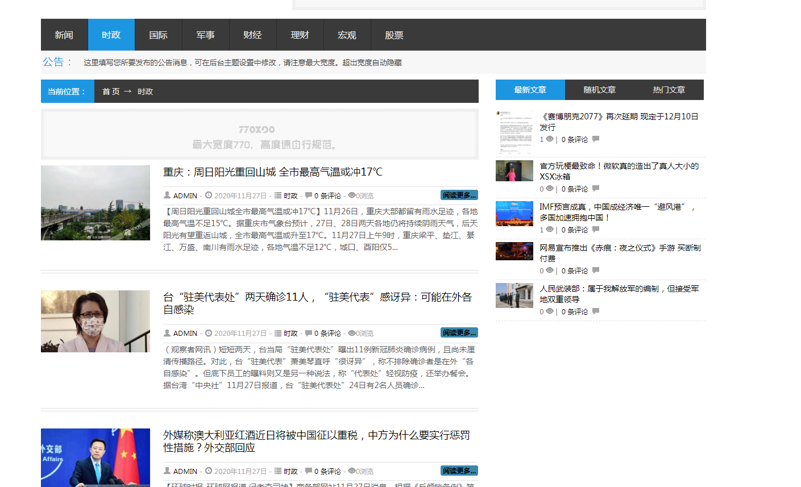Click the eye icon under the 网易 sidebar post
The width and height of the screenshot is (801, 487).
550,270
